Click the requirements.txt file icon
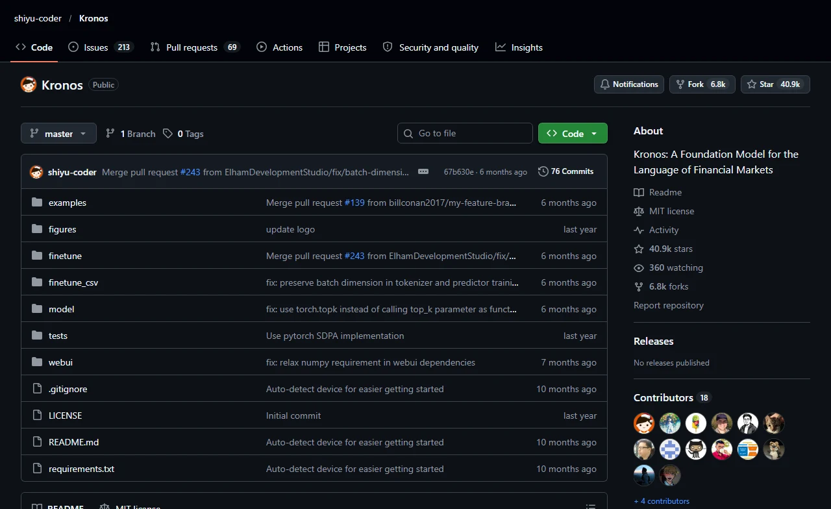 pyautogui.click(x=37, y=469)
